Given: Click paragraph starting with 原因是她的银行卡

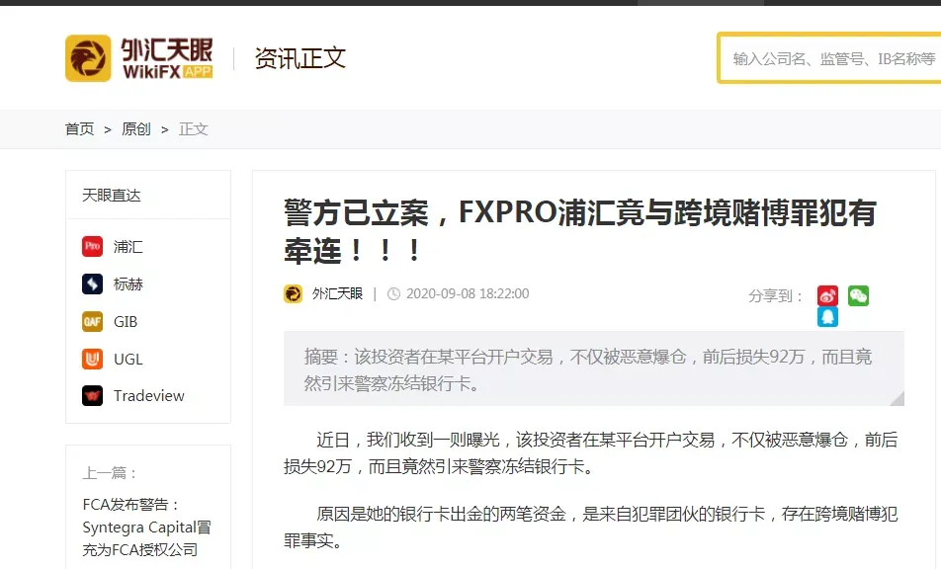Looking at the screenshot, I should coord(590,528).
